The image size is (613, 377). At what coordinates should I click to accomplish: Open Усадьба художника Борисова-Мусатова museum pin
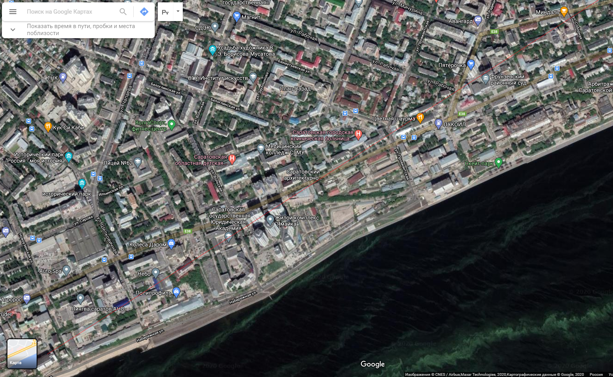click(x=212, y=50)
